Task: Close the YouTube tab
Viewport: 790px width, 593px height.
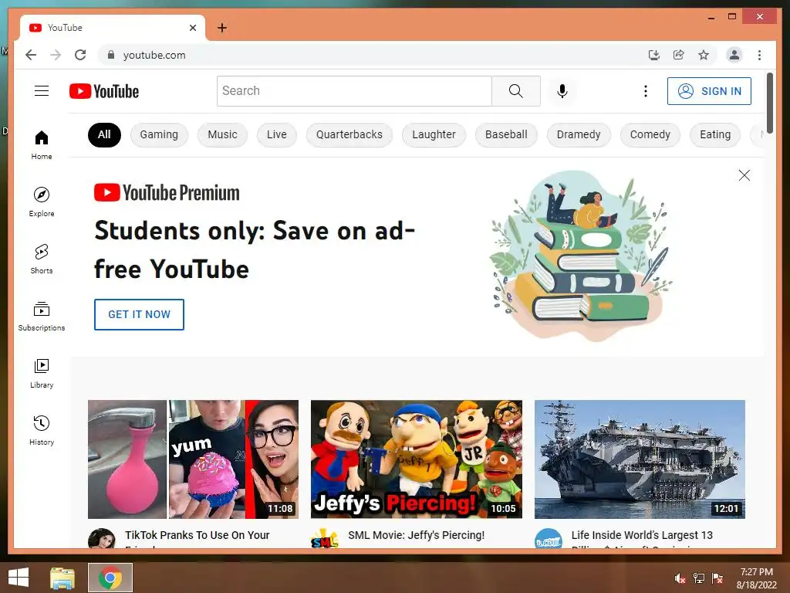Action: 192,28
